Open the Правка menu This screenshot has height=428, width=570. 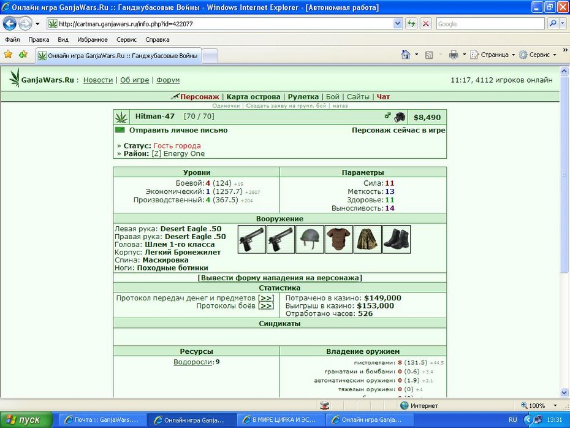pyautogui.click(x=39, y=40)
